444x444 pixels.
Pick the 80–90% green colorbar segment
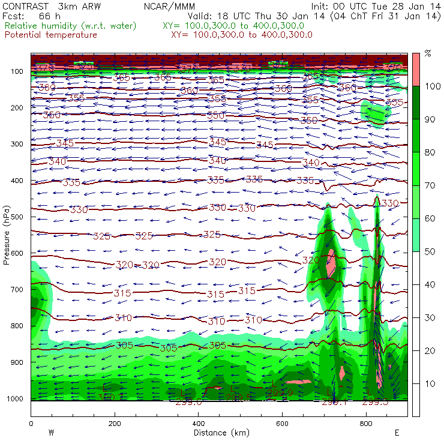(x=416, y=136)
